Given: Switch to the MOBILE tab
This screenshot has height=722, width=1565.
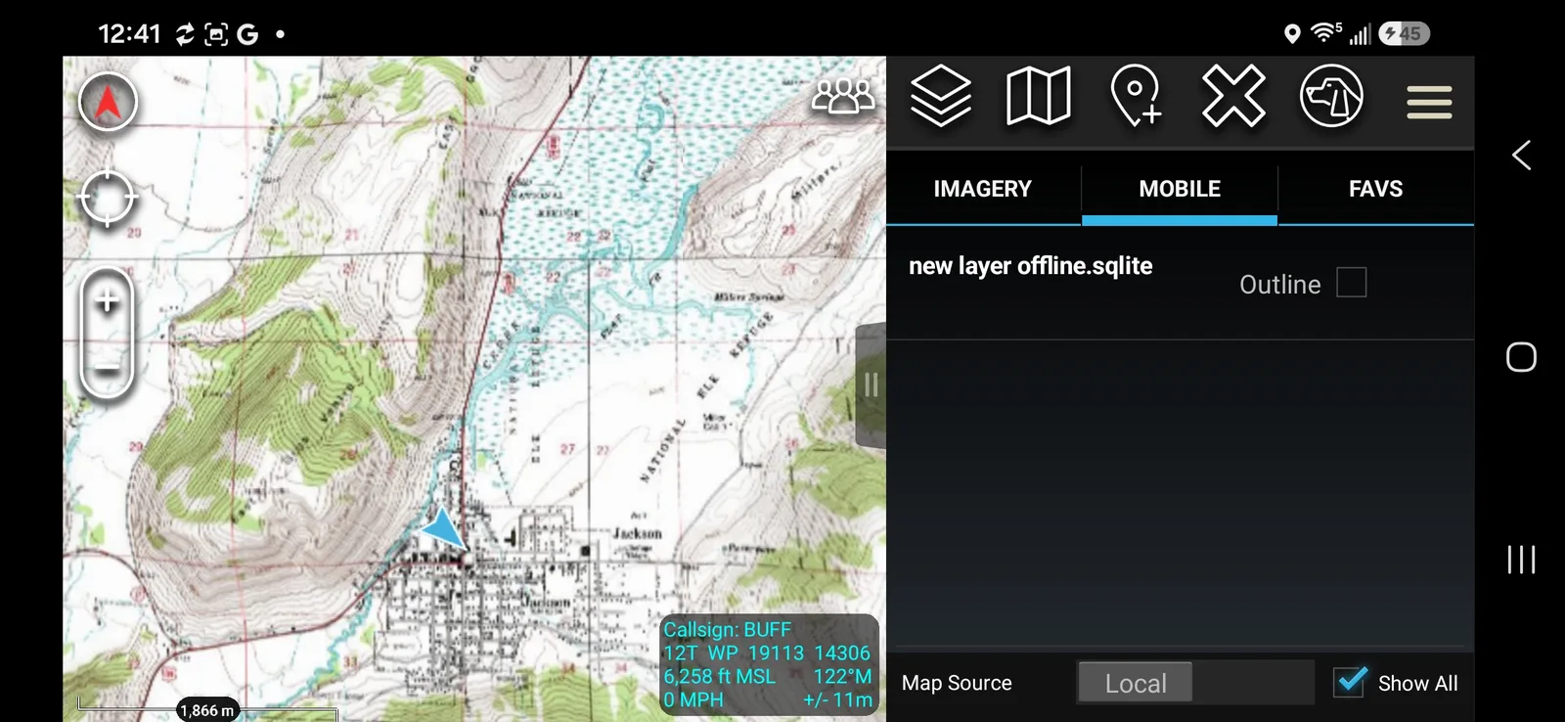Looking at the screenshot, I should [1180, 189].
